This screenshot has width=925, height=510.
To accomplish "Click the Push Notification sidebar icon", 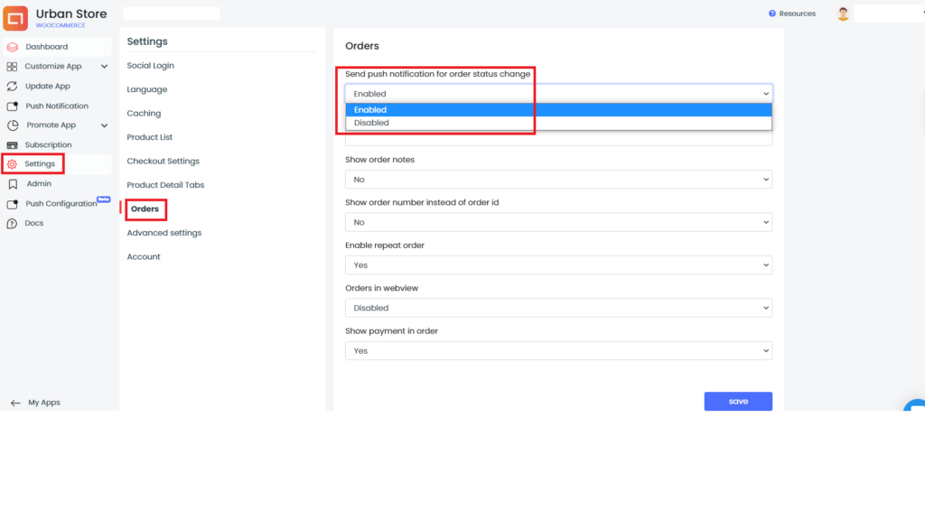I will [x=13, y=107].
